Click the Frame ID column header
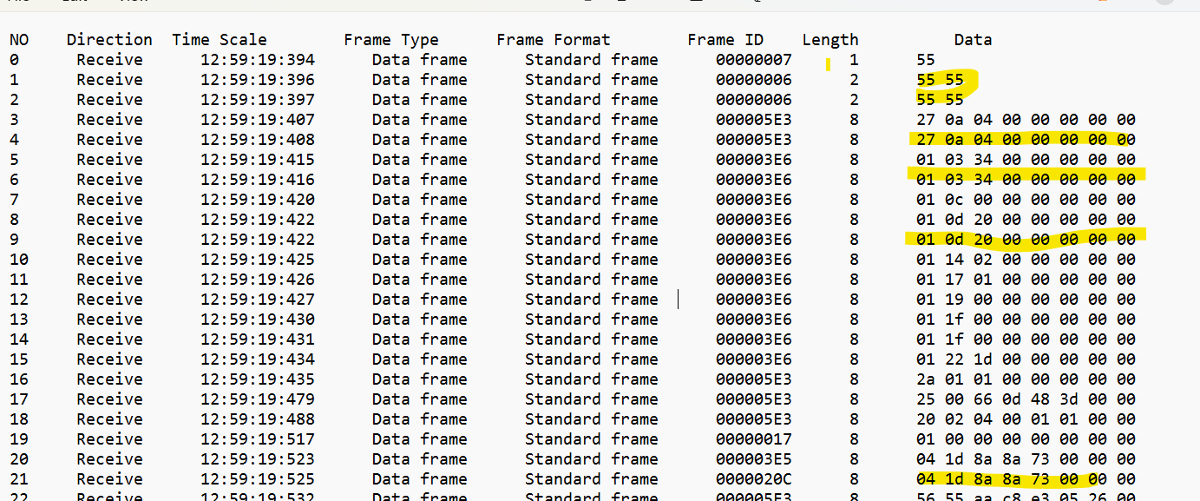Image resolution: width=1200 pixels, height=501 pixels. pyautogui.click(x=725, y=40)
